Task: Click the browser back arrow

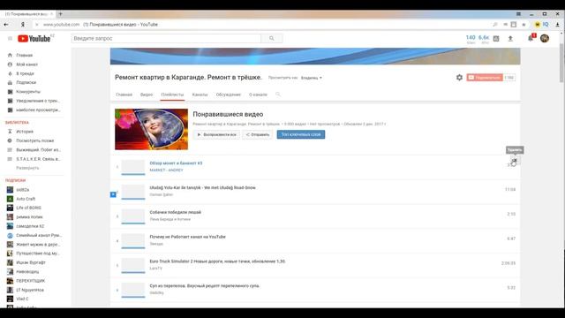Action: tap(6, 25)
